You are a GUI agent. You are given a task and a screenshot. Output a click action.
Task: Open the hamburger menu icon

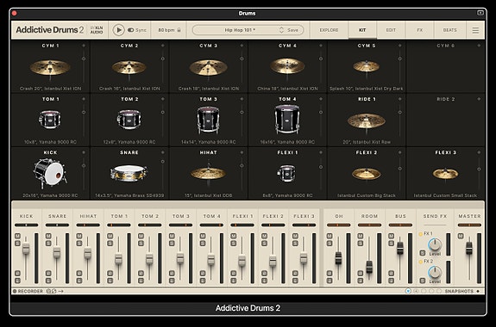click(475, 30)
